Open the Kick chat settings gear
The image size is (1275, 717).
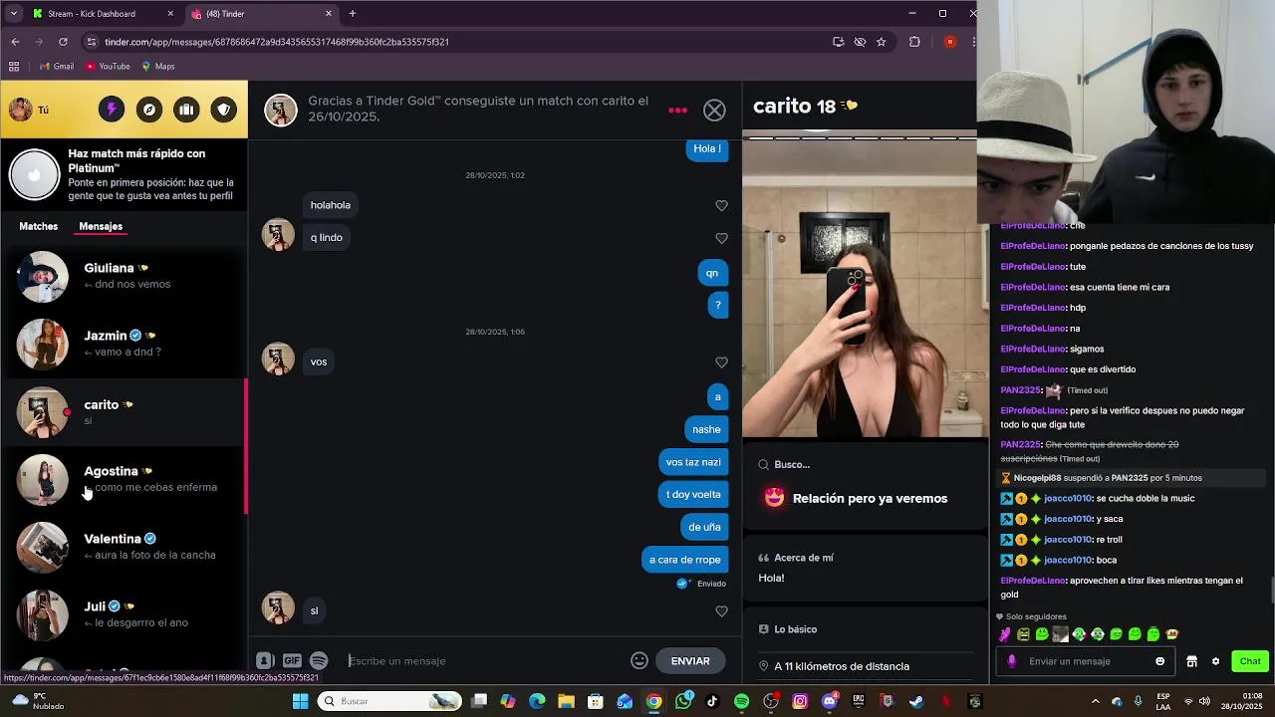pyautogui.click(x=1215, y=661)
